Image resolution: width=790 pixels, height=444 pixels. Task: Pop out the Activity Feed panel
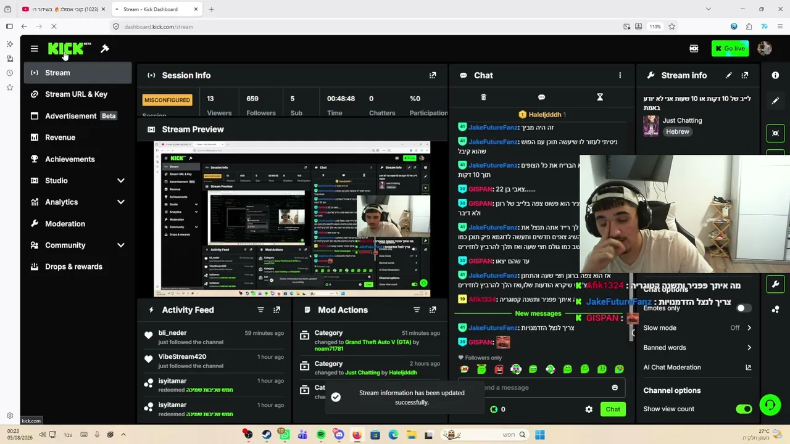click(276, 310)
